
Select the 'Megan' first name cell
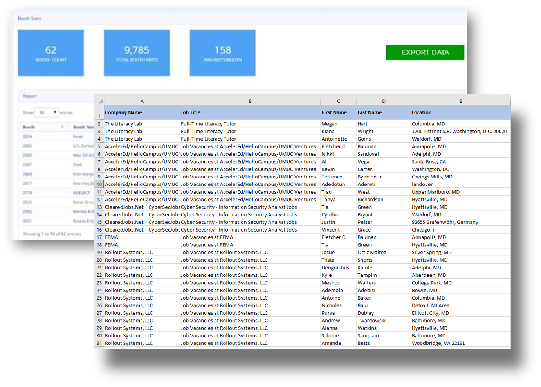point(339,124)
